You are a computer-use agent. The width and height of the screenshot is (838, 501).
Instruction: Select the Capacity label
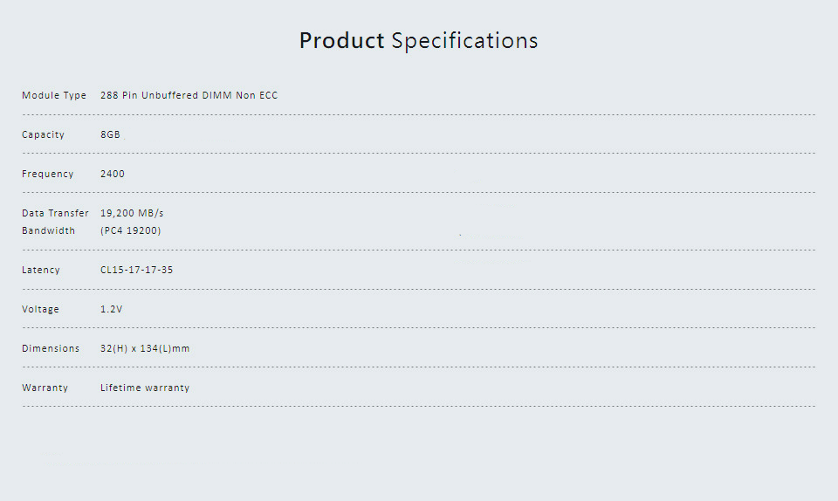43,135
